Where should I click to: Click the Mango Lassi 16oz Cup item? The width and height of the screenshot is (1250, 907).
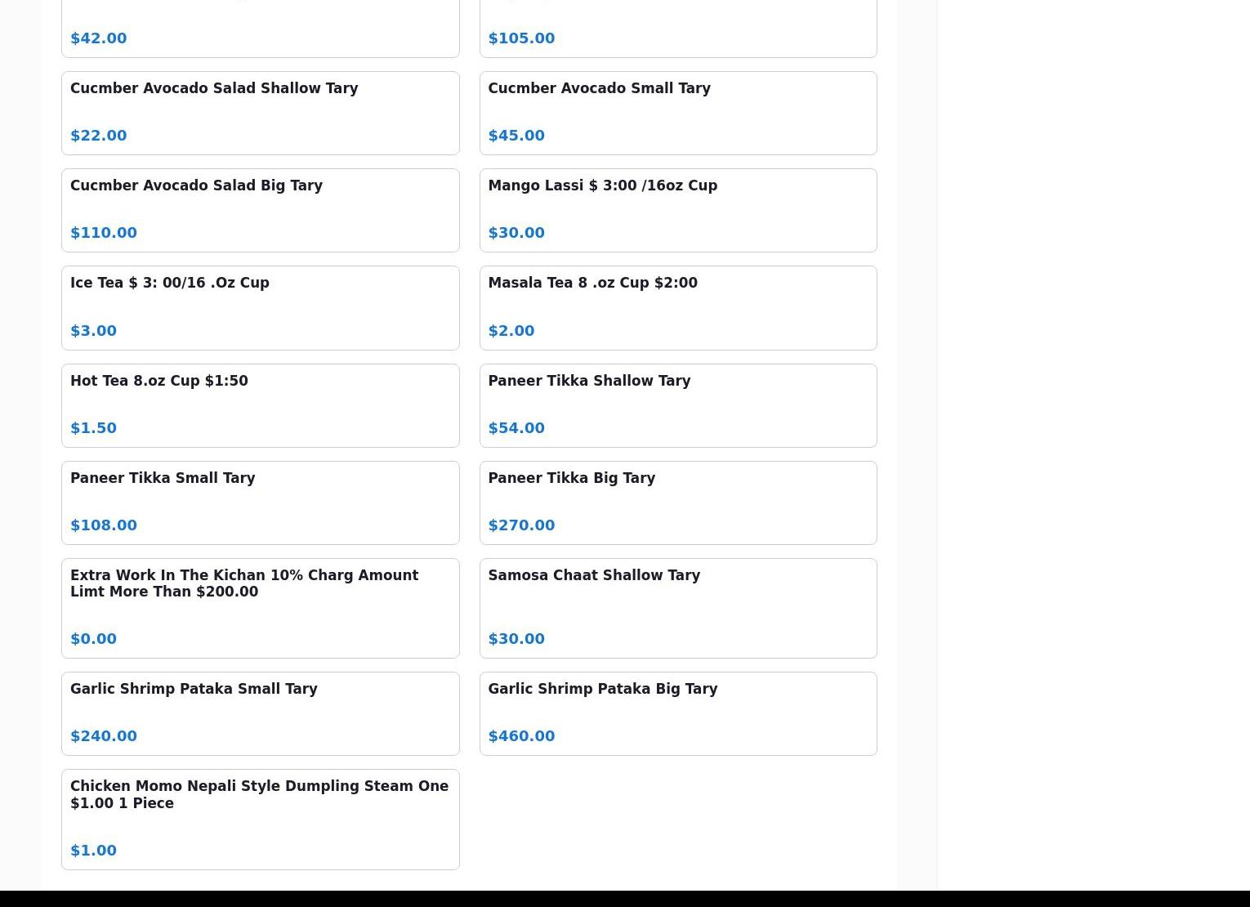(x=677, y=210)
